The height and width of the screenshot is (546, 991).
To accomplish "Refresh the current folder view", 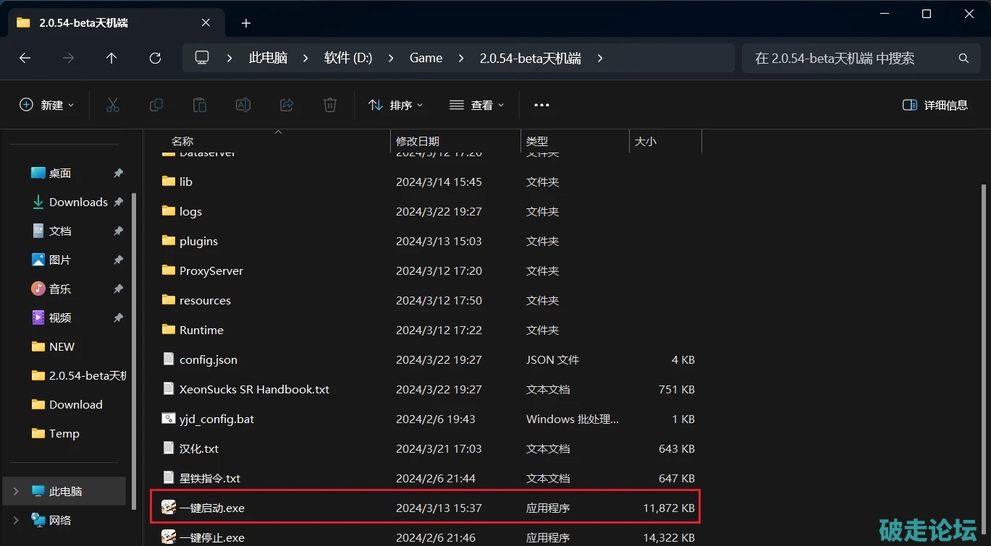I will [x=155, y=58].
